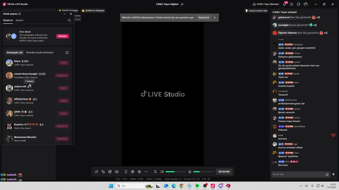The height and width of the screenshot is (190, 339).
Task: Open the chat filter funnel icon
Action: click(333, 174)
